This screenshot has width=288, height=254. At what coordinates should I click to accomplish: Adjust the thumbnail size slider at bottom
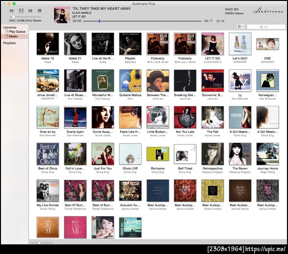coord(39,243)
